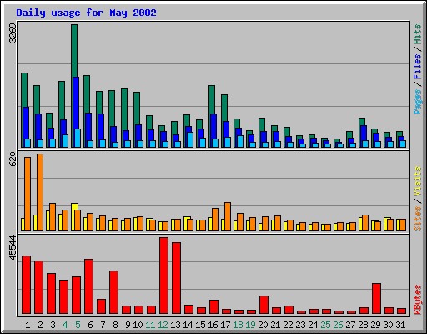427x334 pixels.
Task: Click the day 16 axis label
Action: point(213,325)
